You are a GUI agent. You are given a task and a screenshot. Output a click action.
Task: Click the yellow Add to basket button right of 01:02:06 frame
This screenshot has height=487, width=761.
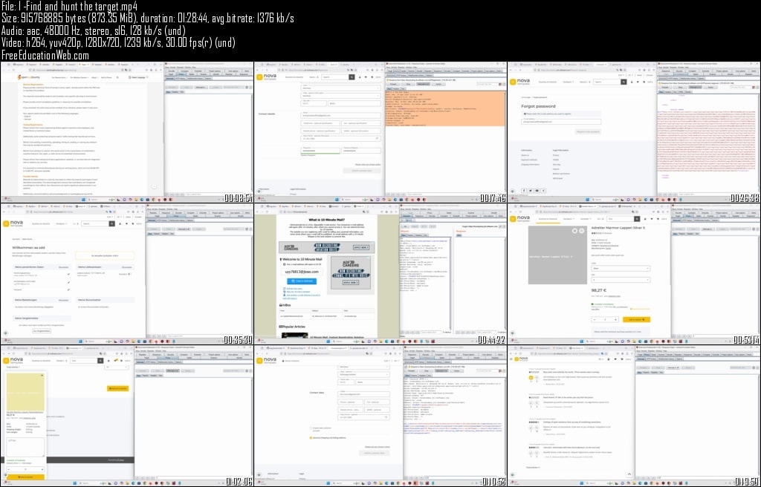(x=117, y=388)
